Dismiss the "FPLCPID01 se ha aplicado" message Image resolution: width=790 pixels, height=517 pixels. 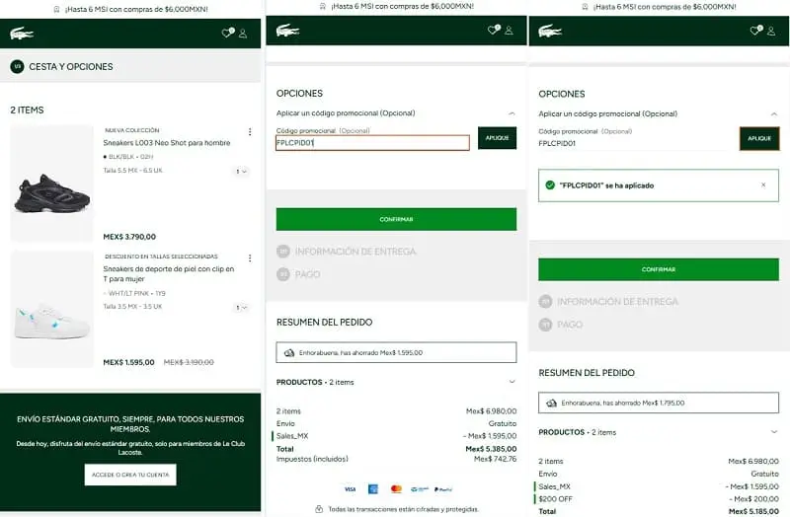(763, 185)
